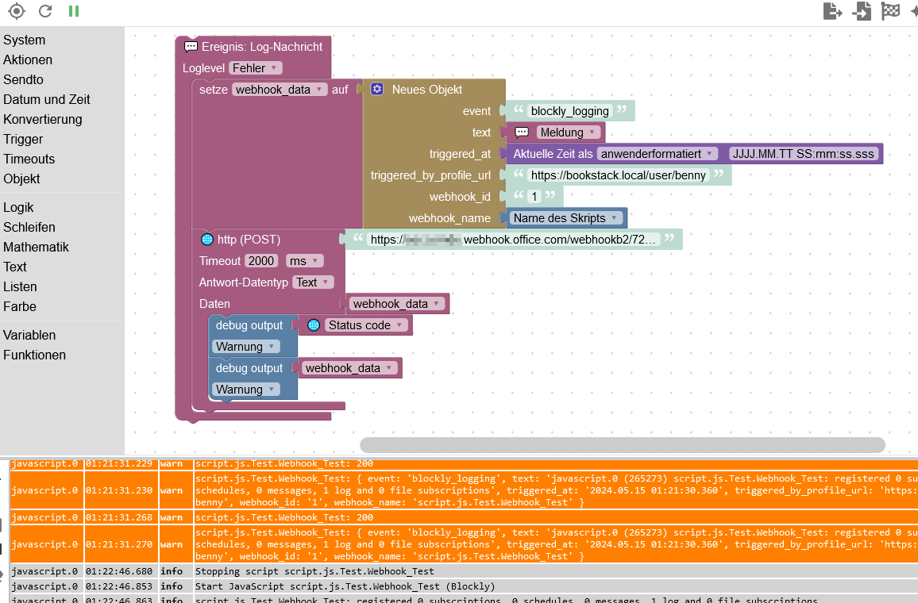The width and height of the screenshot is (918, 603).
Task: Open Antwort-Datentyp Text dropdown
Action: [x=313, y=282]
